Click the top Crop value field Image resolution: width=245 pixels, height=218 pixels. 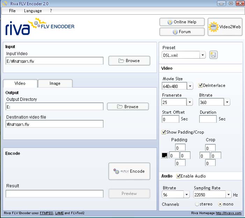coord(210,148)
